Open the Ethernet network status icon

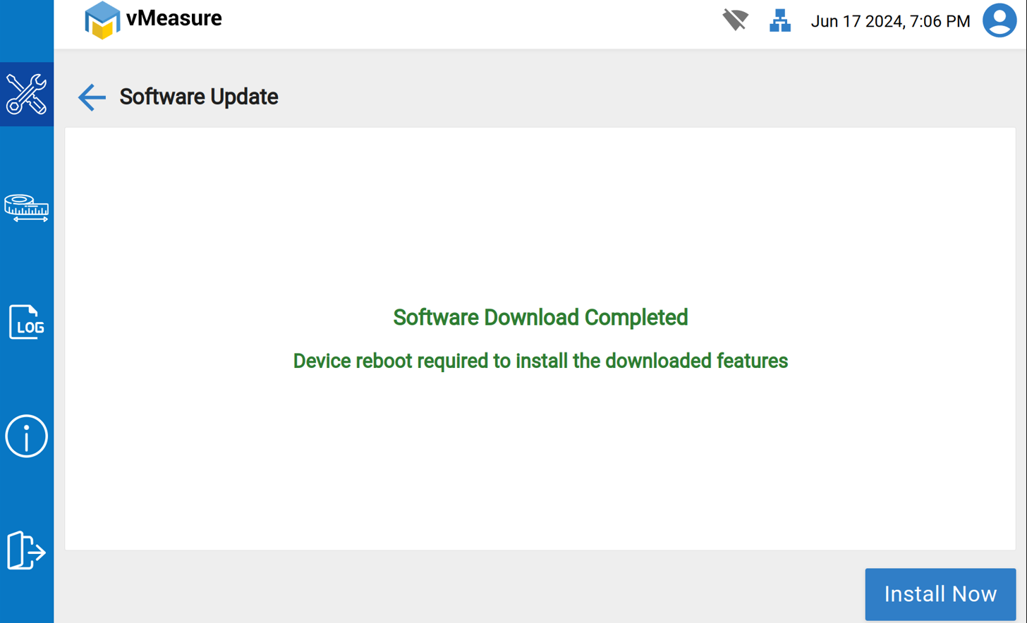pyautogui.click(x=780, y=21)
